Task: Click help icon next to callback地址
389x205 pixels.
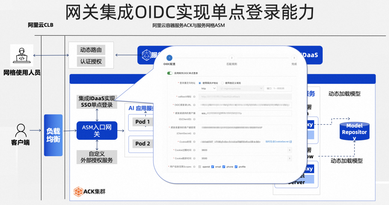Action: (x=194, y=97)
